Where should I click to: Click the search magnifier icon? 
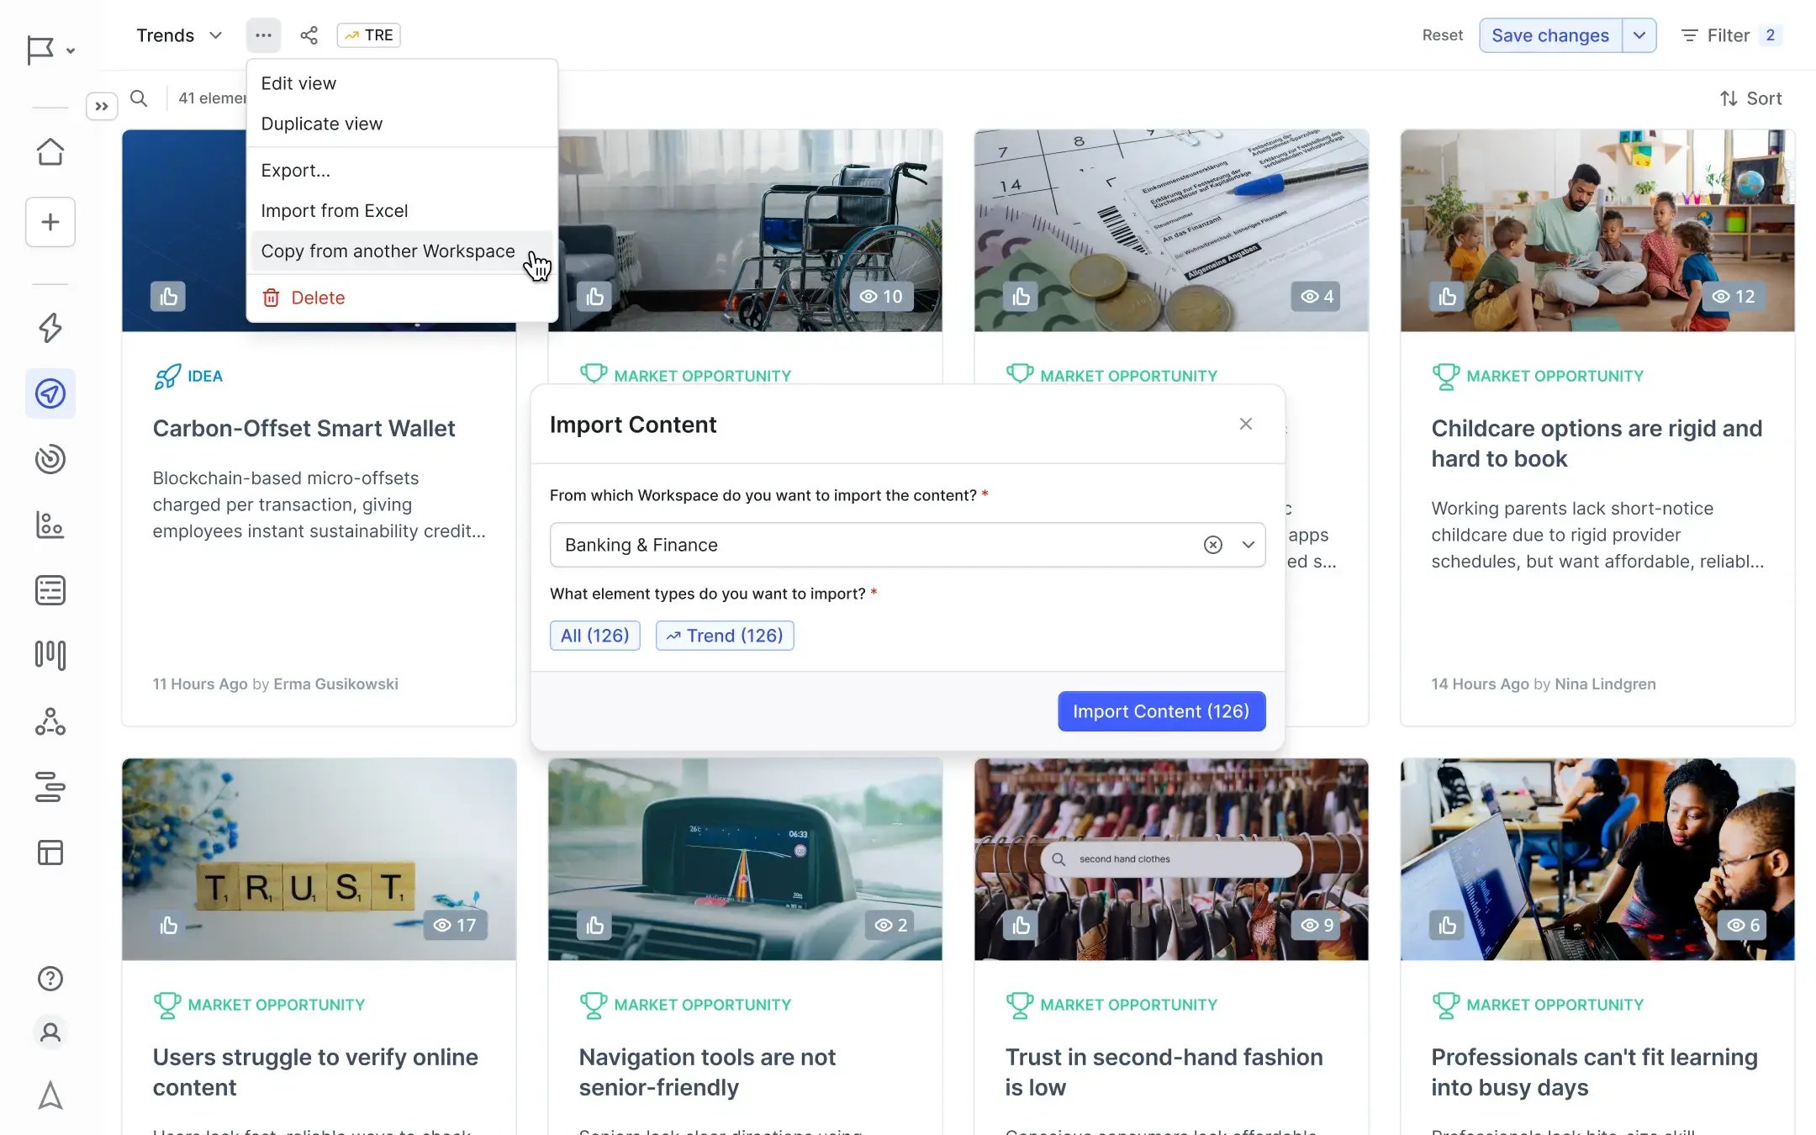point(139,98)
